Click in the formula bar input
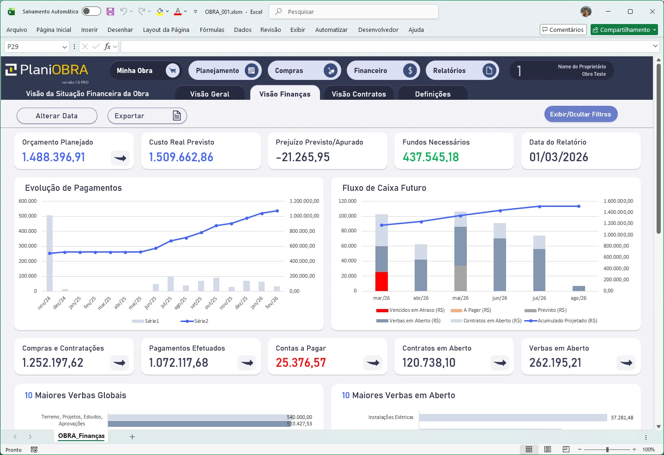The width and height of the screenshot is (664, 455). [386, 46]
